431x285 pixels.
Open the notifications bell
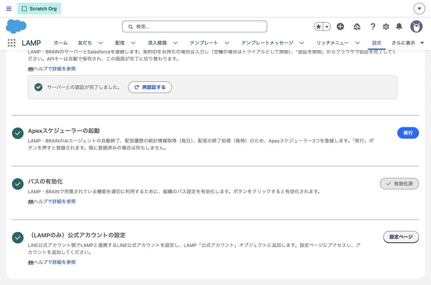click(399, 26)
